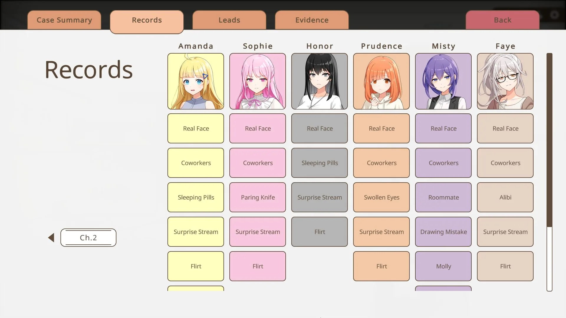The image size is (566, 318).
Task: Switch to the Case Summary tab
Action: click(x=64, y=20)
